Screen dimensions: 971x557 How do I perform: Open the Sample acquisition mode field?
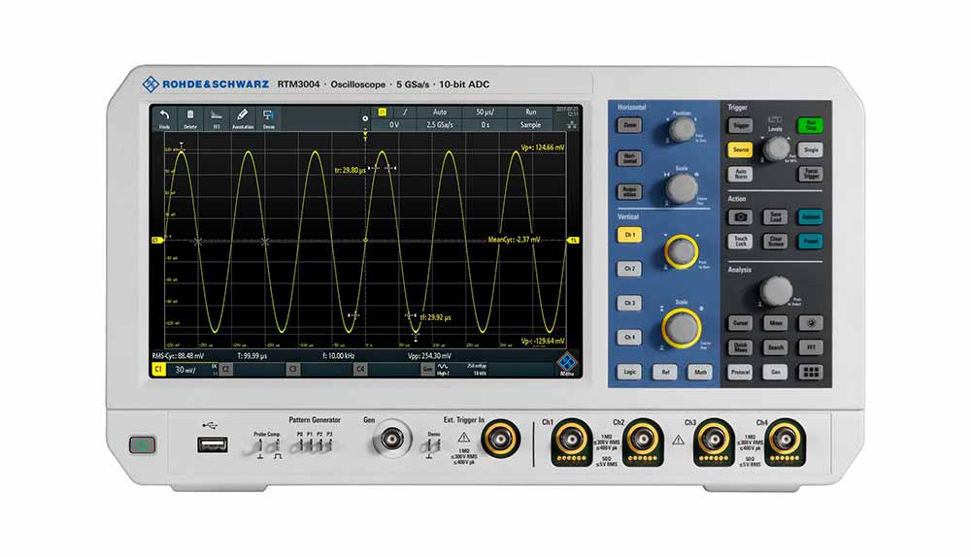pos(530,124)
